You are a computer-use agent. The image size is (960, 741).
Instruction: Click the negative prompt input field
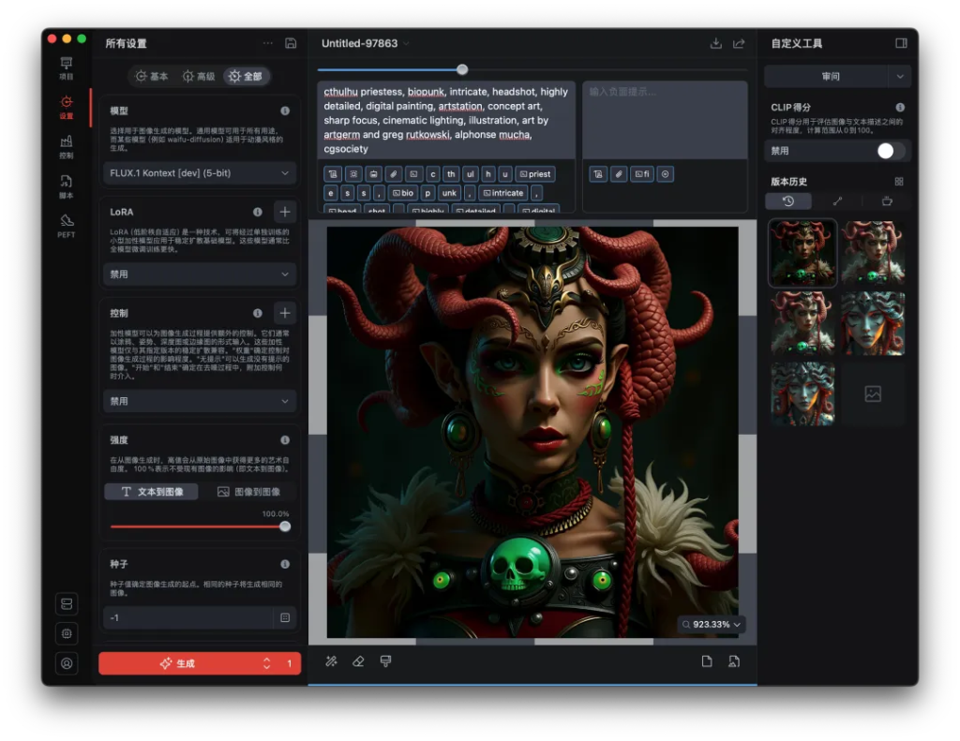(x=665, y=120)
